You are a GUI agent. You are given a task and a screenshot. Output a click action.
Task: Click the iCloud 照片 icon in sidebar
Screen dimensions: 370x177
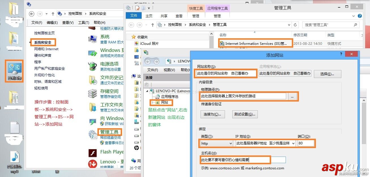click(137, 43)
